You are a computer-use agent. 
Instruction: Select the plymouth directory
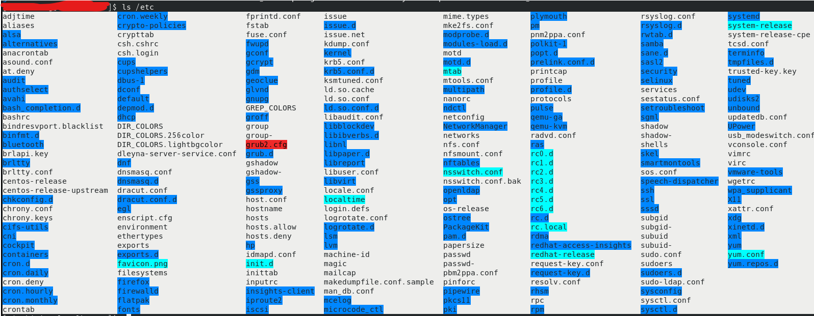pos(549,16)
